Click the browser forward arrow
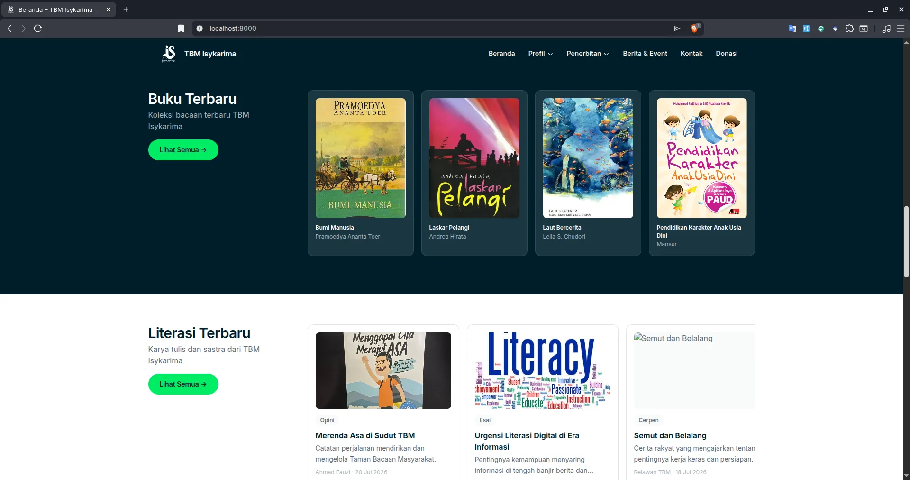This screenshot has height=480, width=910. 24,28
